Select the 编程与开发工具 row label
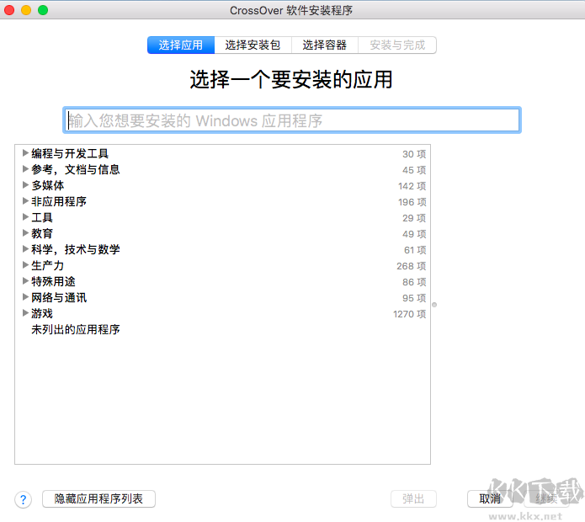585x522 pixels. 70,153
